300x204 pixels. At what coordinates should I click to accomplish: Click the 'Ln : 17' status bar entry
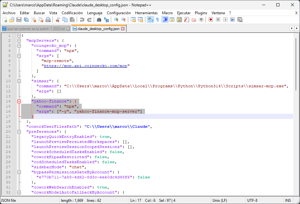click(x=136, y=200)
